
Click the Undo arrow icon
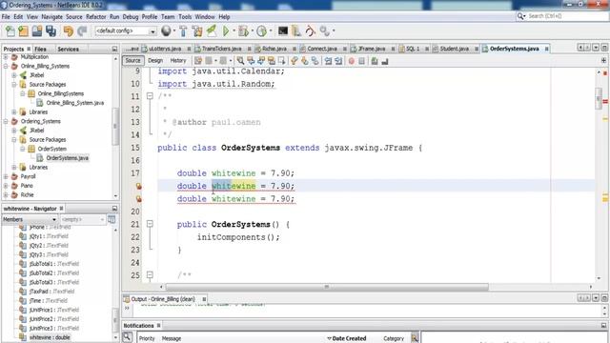[x=68, y=31]
